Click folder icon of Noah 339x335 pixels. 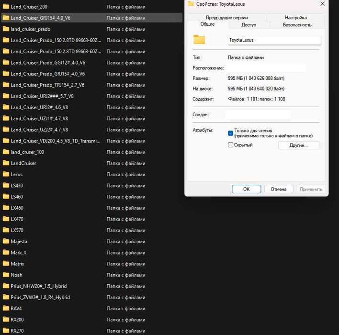point(6,275)
